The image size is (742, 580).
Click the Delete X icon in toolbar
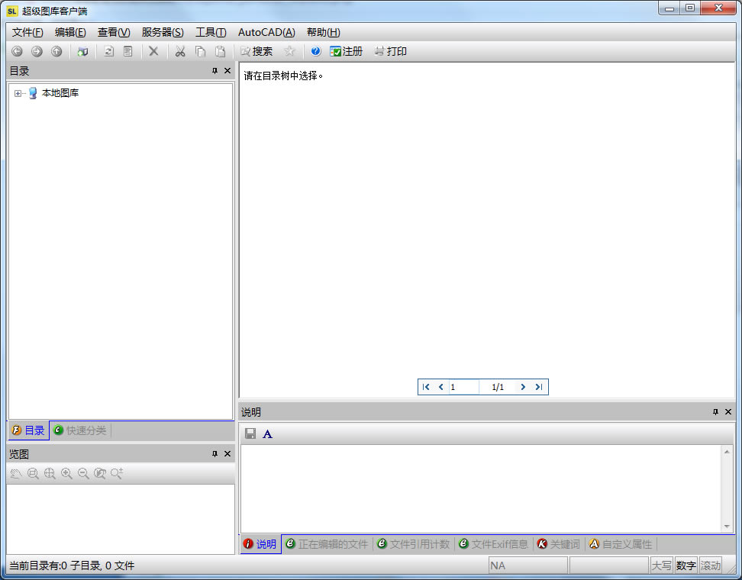pyautogui.click(x=153, y=51)
